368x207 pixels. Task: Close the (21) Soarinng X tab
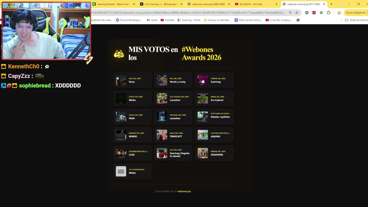pos(181,4)
